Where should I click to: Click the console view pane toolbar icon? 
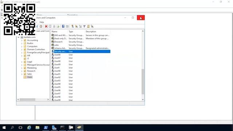pos(67,26)
